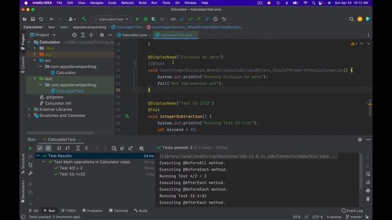Toggle Show Passed tests checkmark
392x220 pixels.
click(40, 148)
